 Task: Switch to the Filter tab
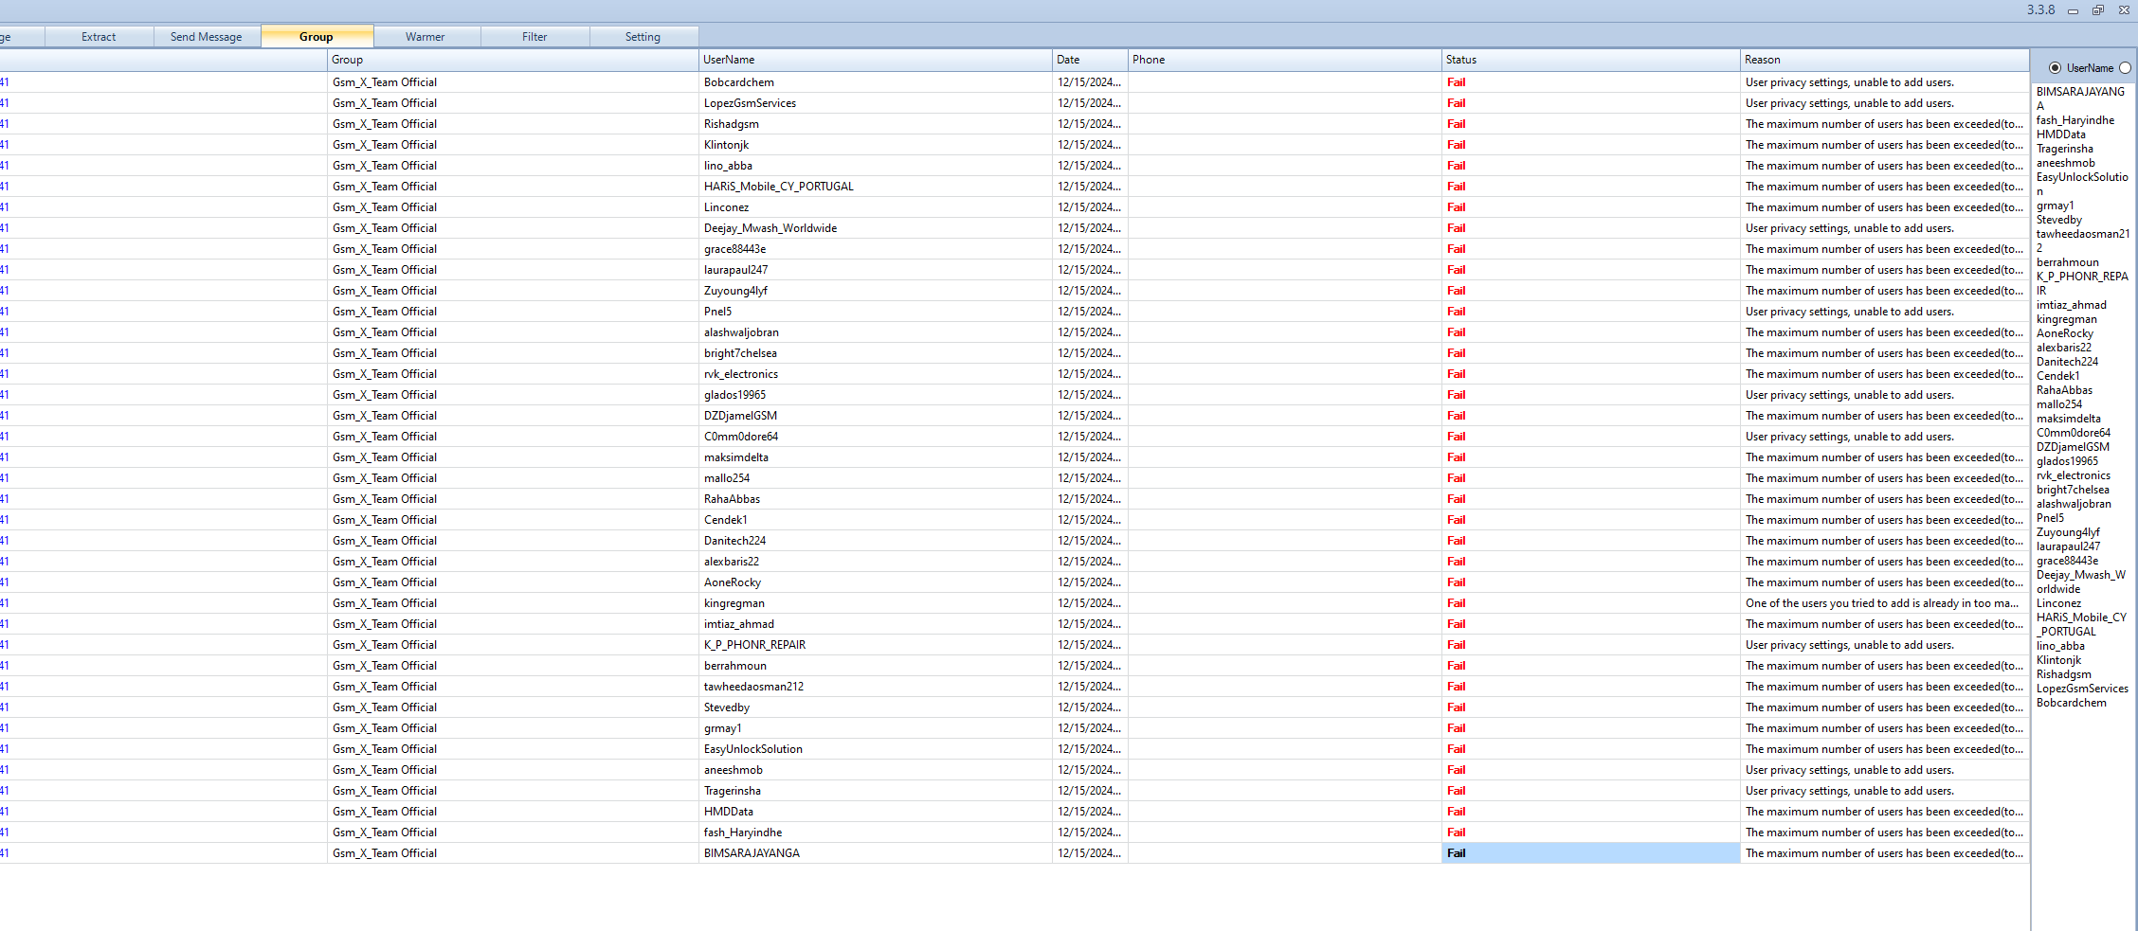(534, 37)
